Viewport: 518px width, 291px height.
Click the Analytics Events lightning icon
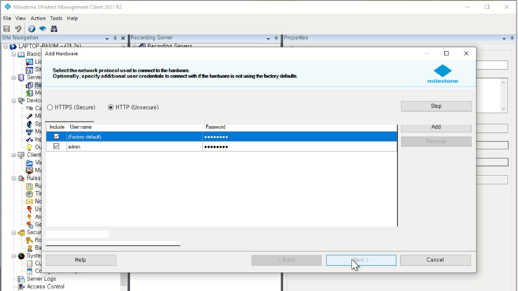click(29, 217)
